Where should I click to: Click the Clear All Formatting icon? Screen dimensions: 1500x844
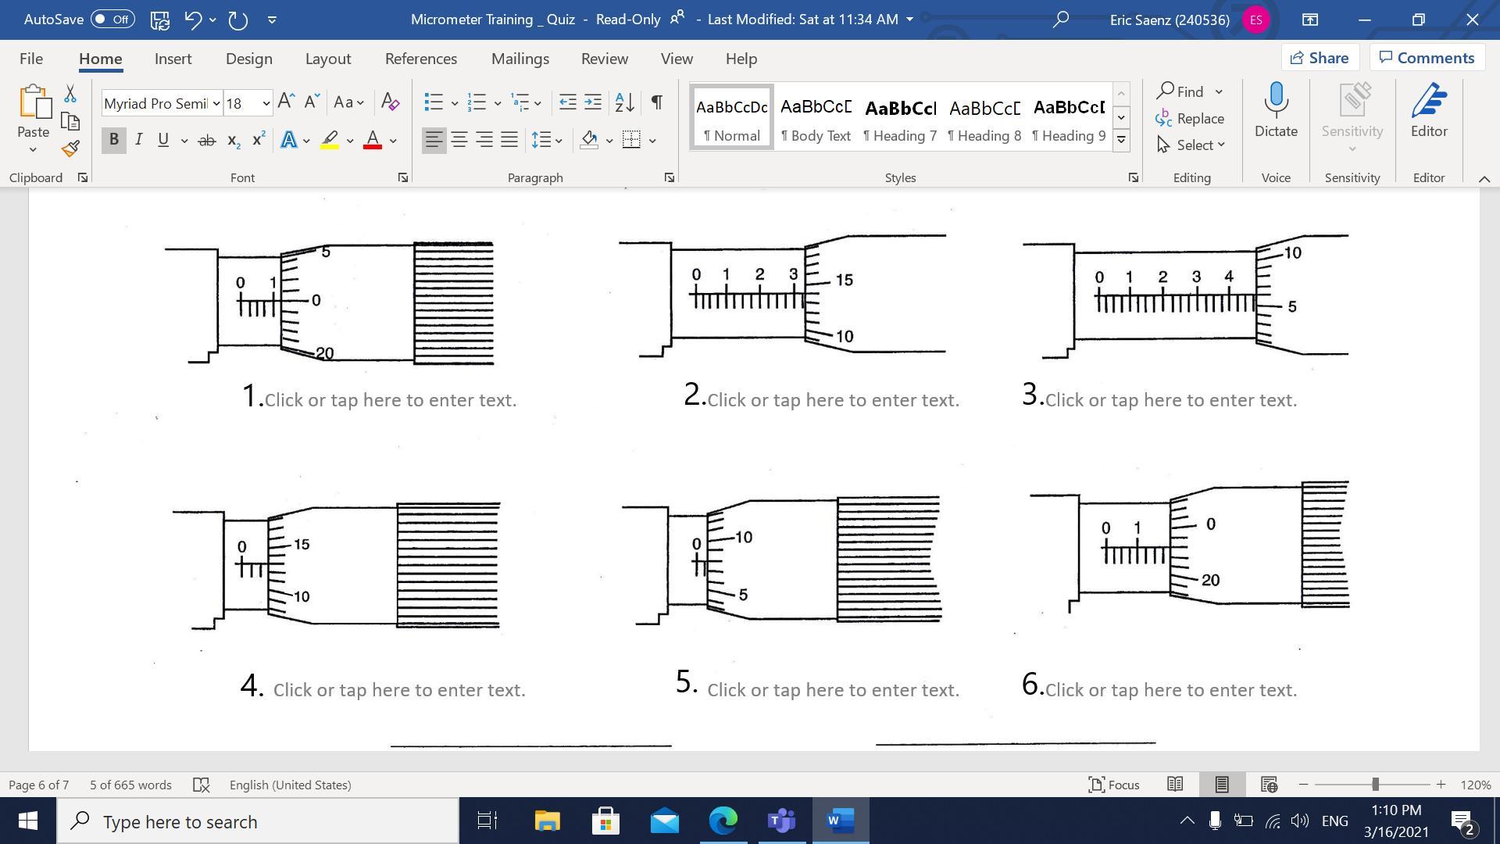[390, 102]
